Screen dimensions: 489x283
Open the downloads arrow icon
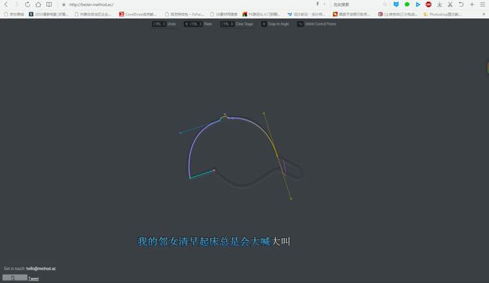(439, 5)
